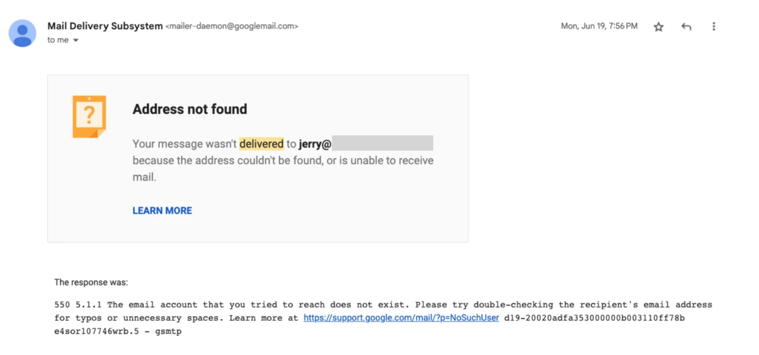Screen dimensions: 759x355
Task: Click the "gsmtp" text ending the response
Action: (168, 331)
